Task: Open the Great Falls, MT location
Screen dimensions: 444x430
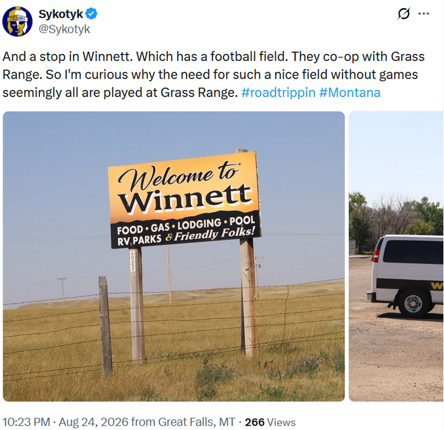Action: pos(197,422)
